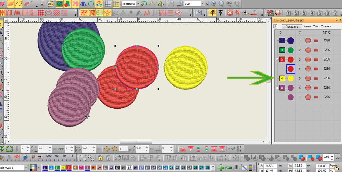Screen dimensions: 342x172
Task: Open the Colorway 1 dropdown
Action: click(x=26, y=168)
